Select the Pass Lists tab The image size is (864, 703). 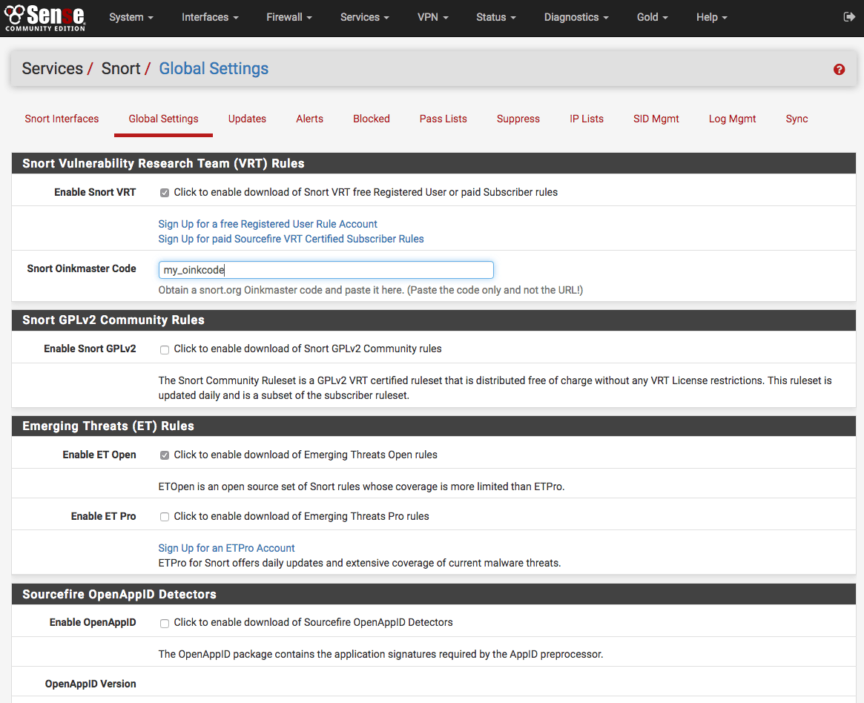(x=443, y=119)
